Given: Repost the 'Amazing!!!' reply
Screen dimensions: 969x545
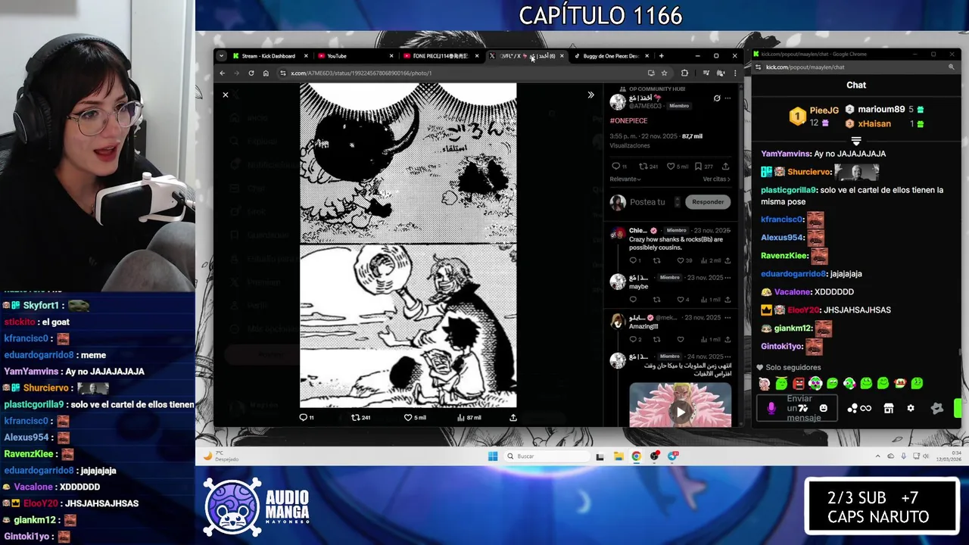Looking at the screenshot, I should 656,340.
